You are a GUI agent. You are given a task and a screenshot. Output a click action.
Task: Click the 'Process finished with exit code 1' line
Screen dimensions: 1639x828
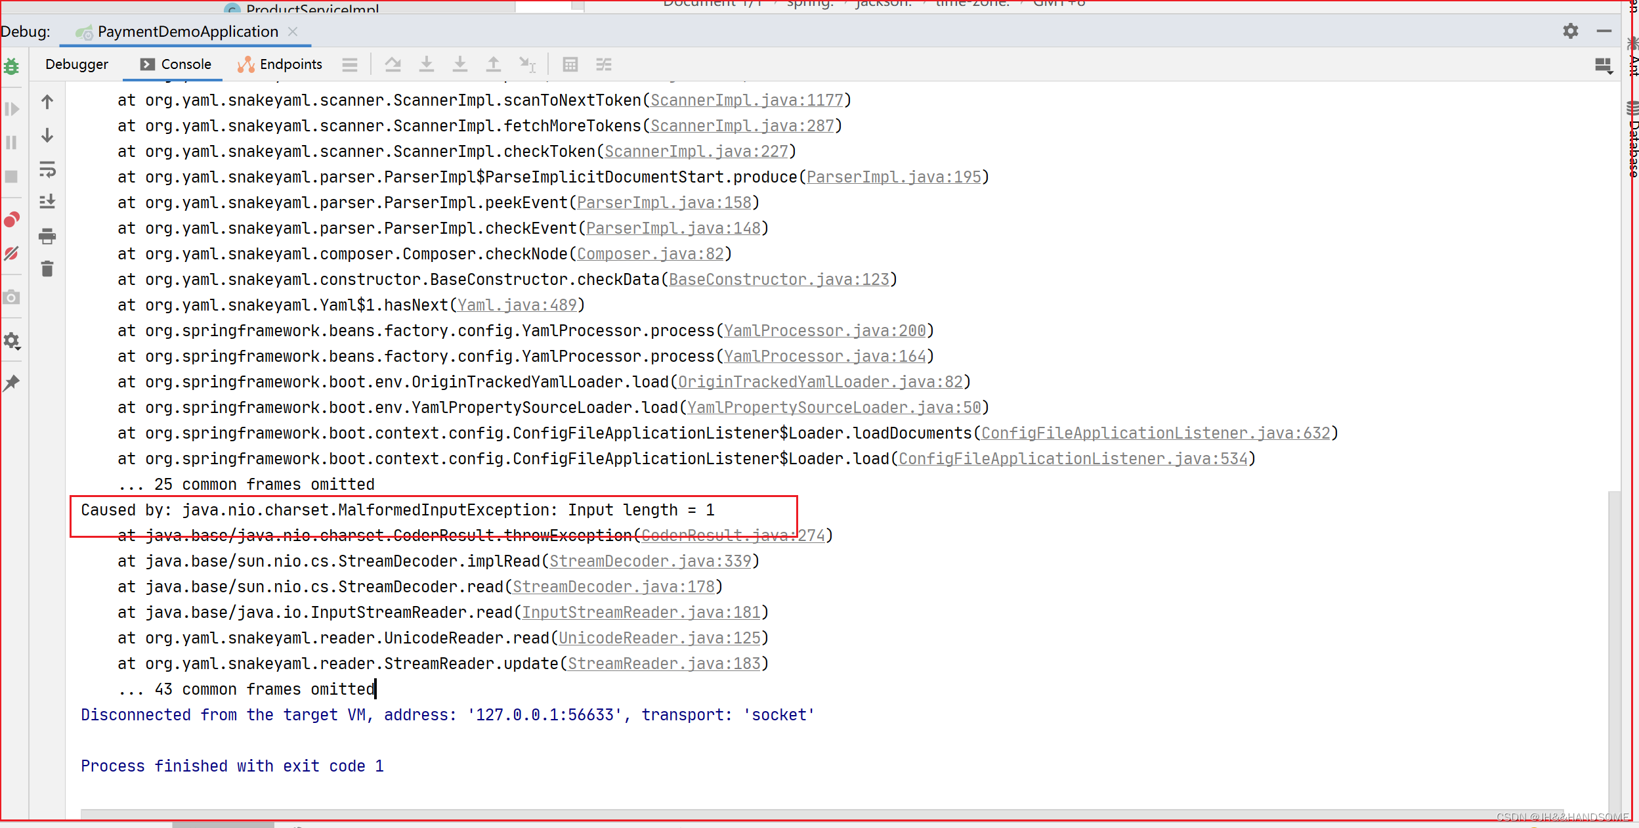pyautogui.click(x=232, y=766)
